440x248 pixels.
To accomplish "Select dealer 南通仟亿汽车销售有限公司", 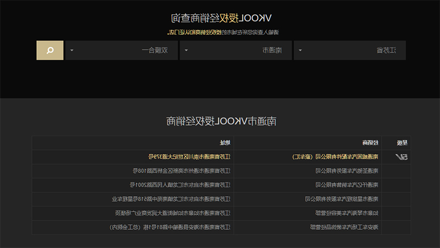I will [x=347, y=185].
